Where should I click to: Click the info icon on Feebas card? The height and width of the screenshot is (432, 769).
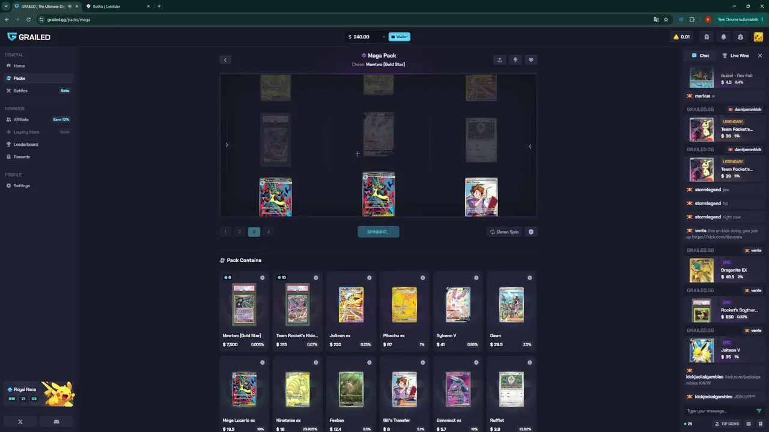coord(369,362)
